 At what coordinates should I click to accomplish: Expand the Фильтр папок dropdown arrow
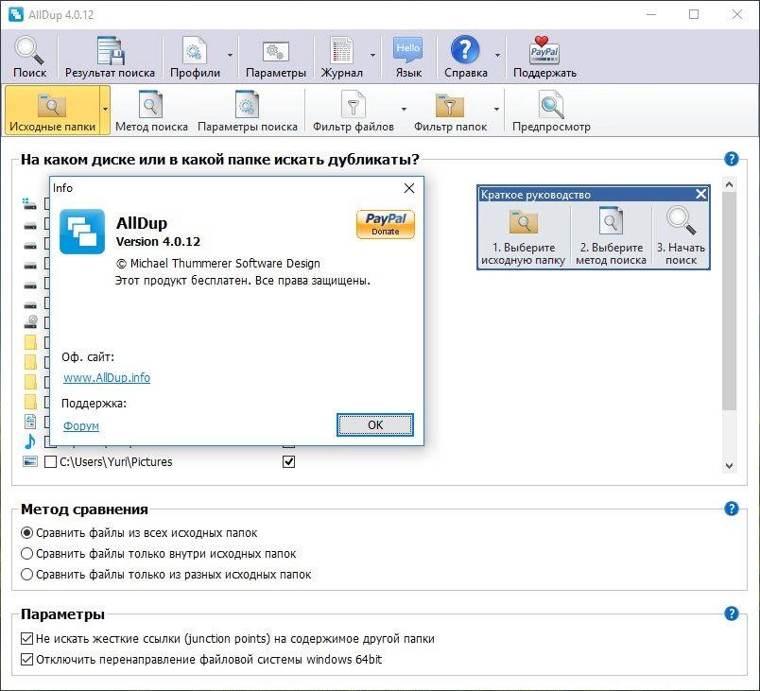(496, 110)
